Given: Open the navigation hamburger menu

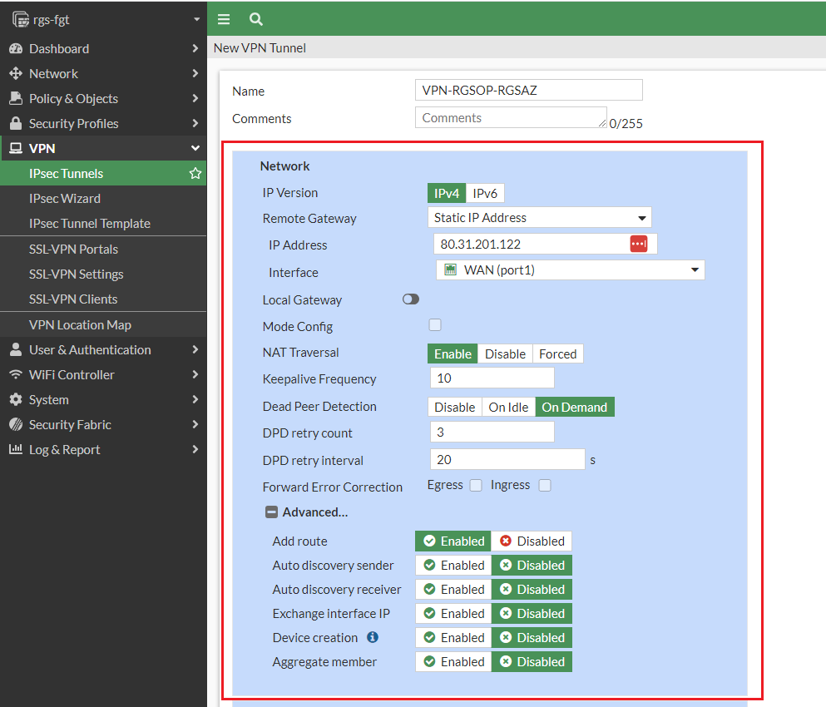Looking at the screenshot, I should click(223, 18).
